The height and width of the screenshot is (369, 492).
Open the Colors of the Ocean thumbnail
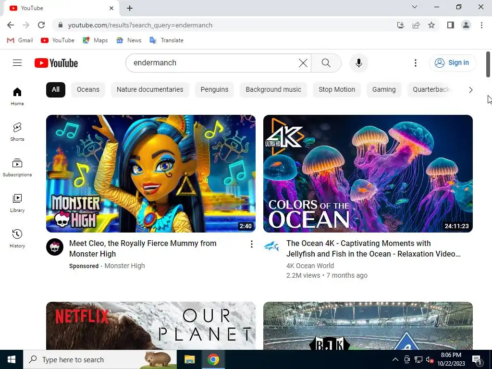(368, 173)
